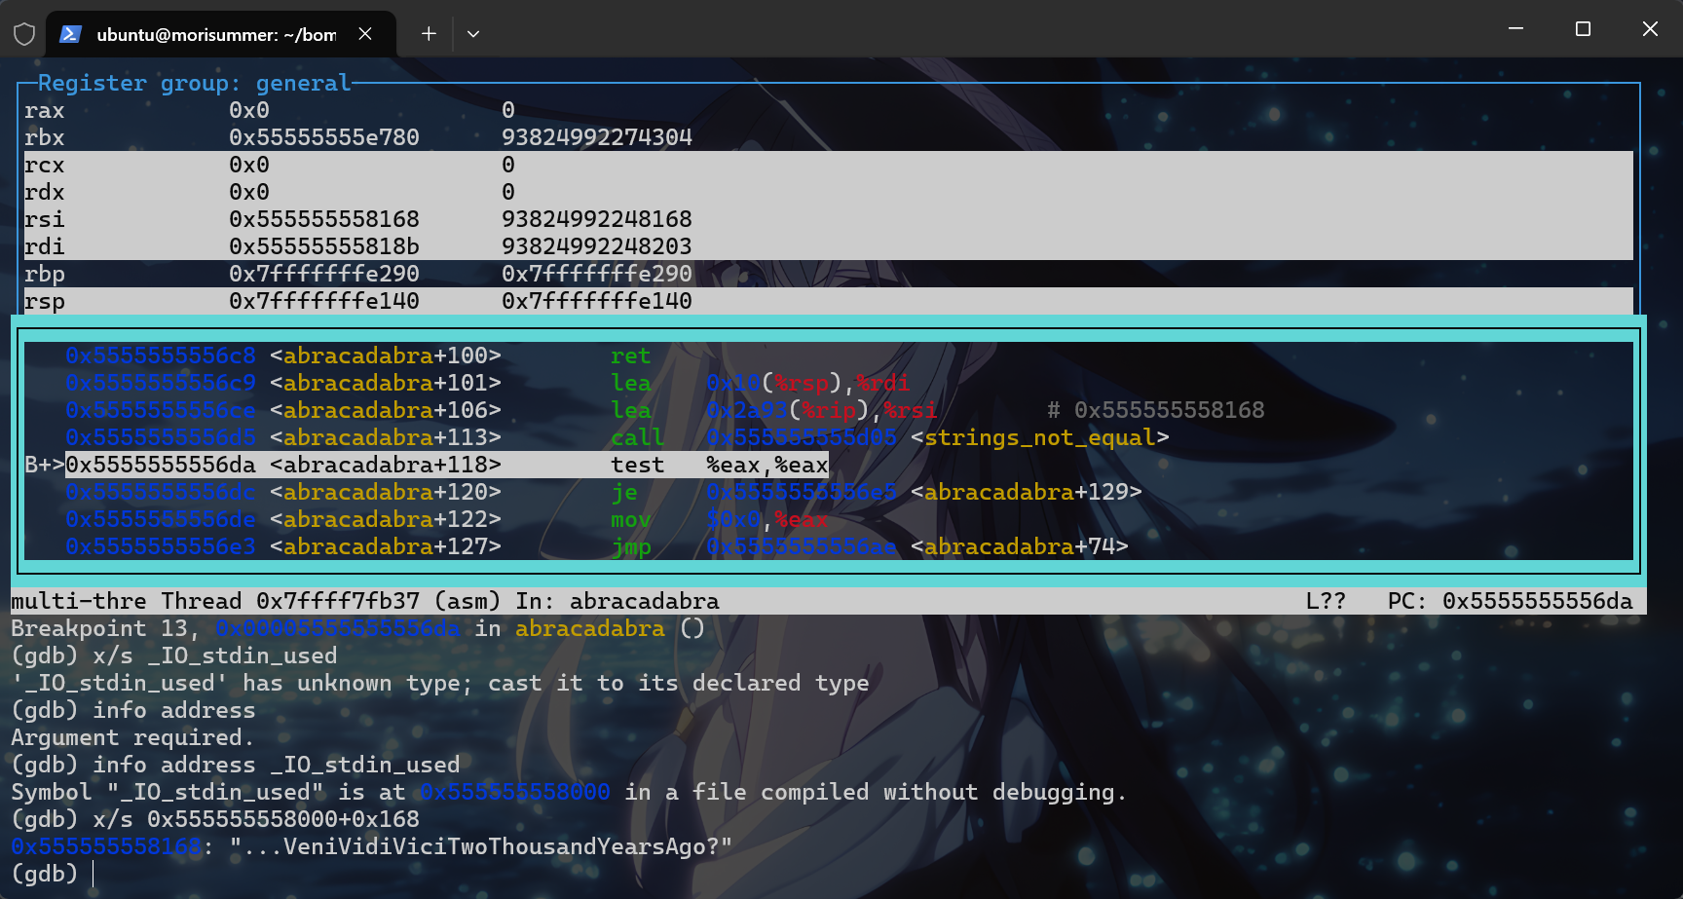Click the rbx register value 0x55555555e780
Viewport: 1683px width, 899px height.
pos(323,137)
